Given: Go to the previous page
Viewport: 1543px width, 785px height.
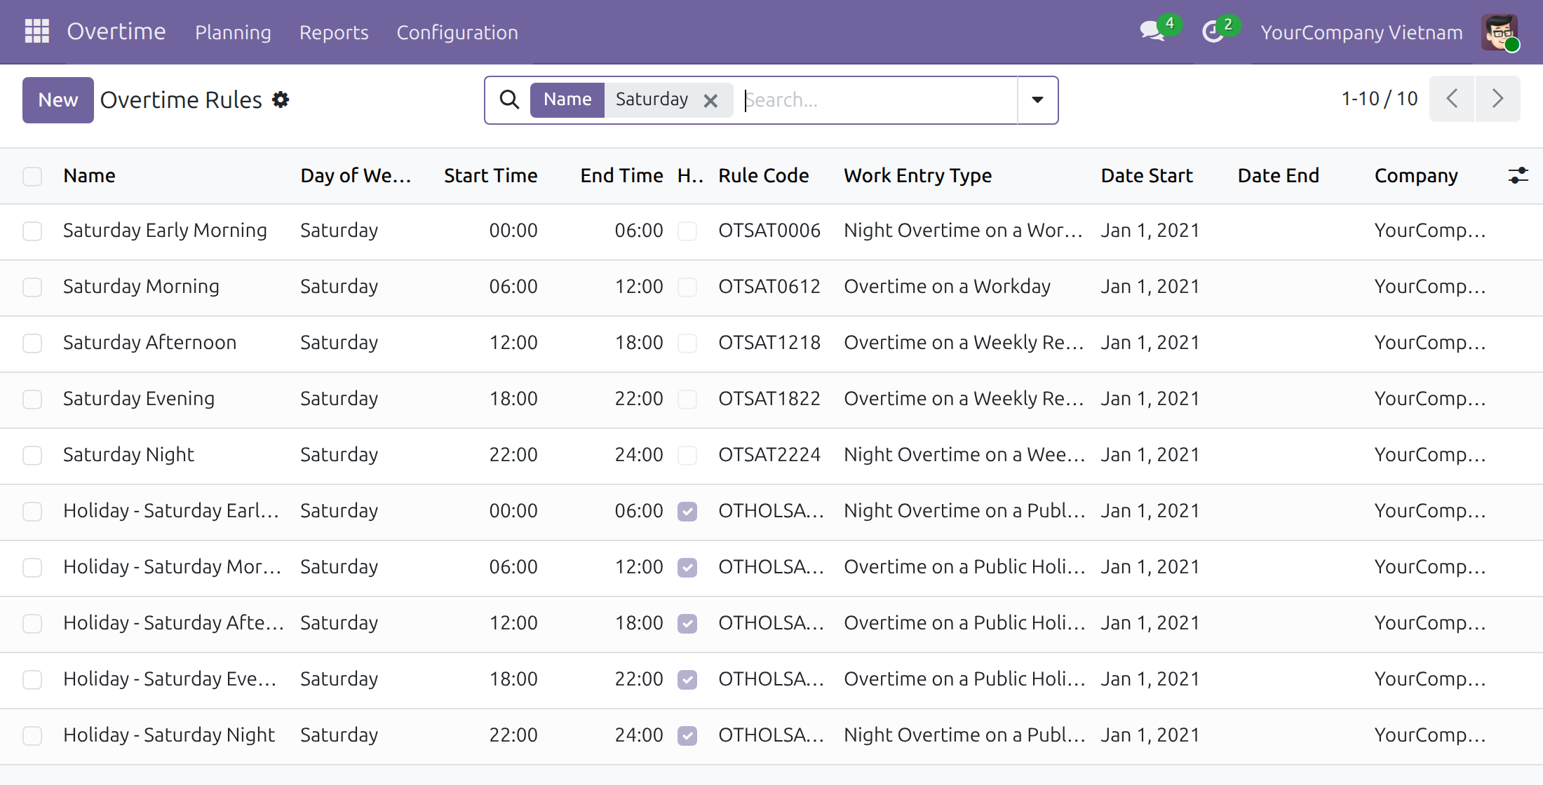Looking at the screenshot, I should 1452,99.
